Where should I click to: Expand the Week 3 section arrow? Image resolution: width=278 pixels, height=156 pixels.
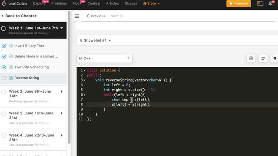click(x=62, y=113)
